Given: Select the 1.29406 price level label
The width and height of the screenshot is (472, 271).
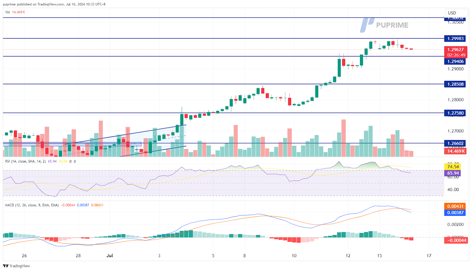Looking at the screenshot, I should (455, 61).
